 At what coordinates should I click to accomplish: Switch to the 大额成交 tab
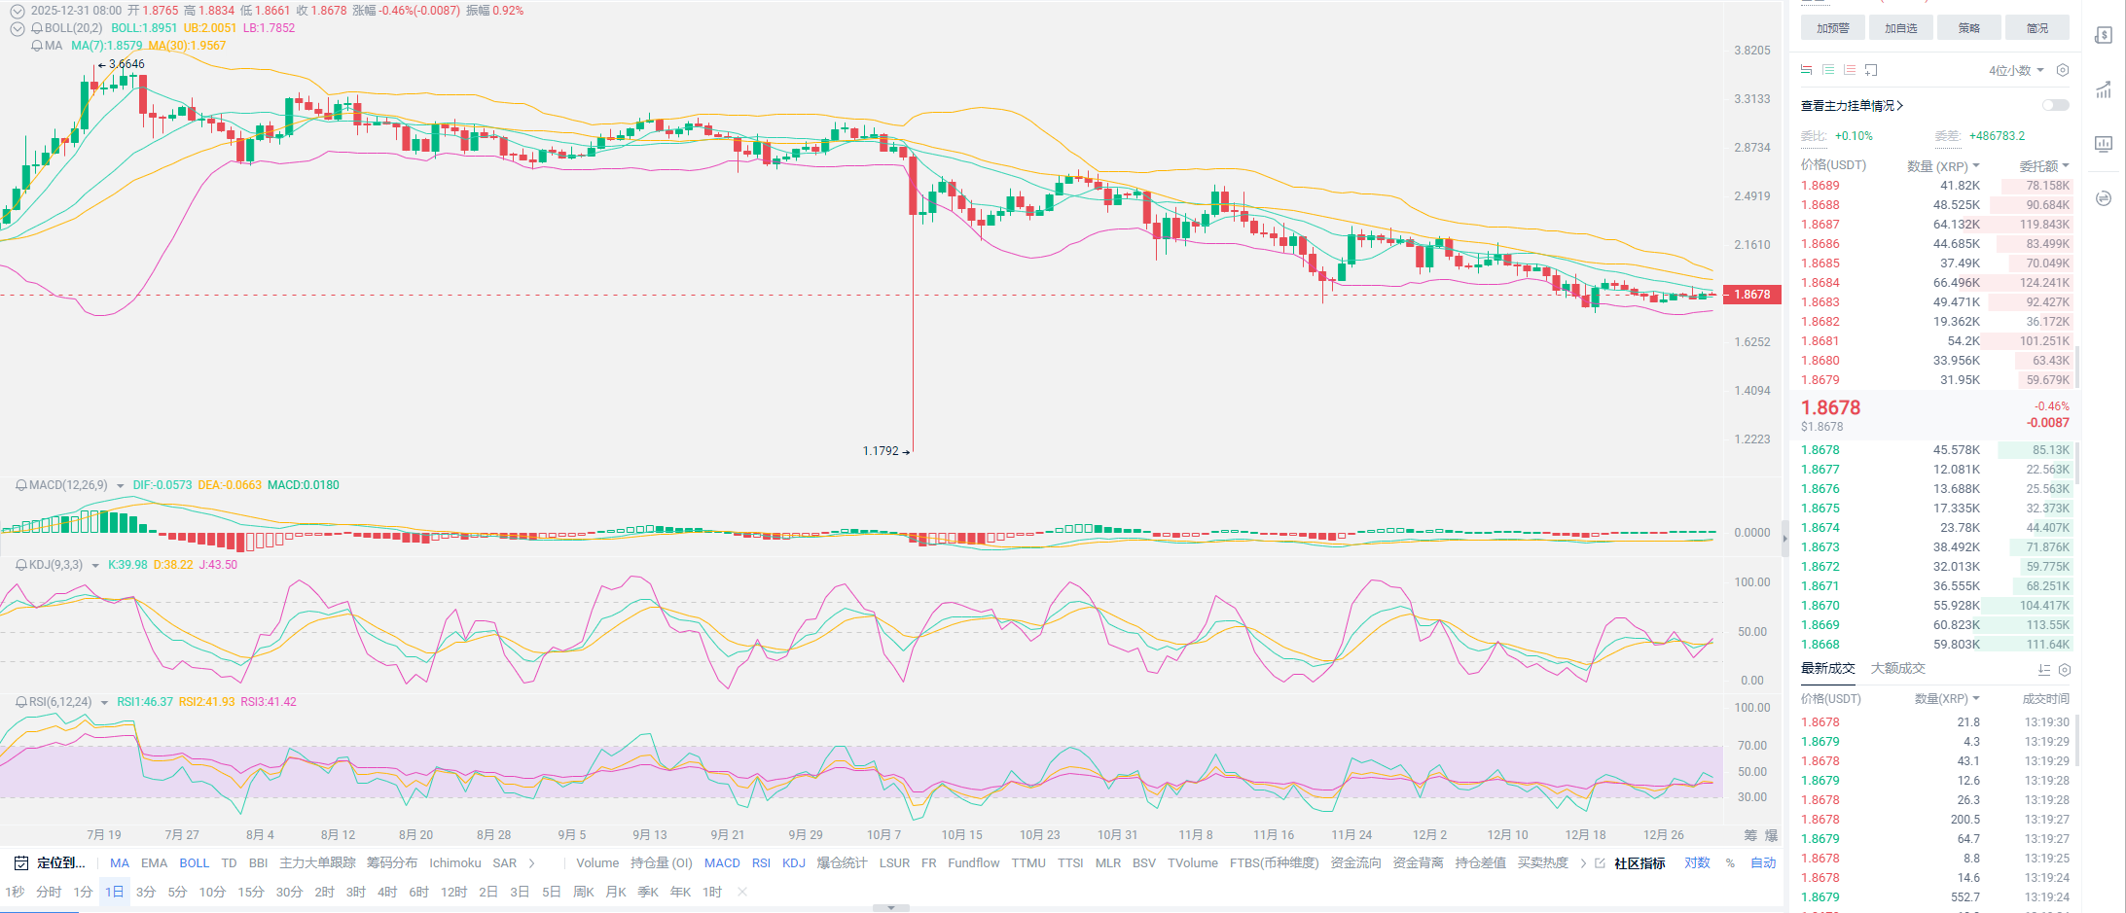click(x=1897, y=669)
